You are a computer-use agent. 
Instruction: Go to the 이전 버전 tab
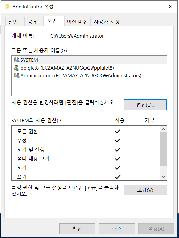tap(77, 22)
